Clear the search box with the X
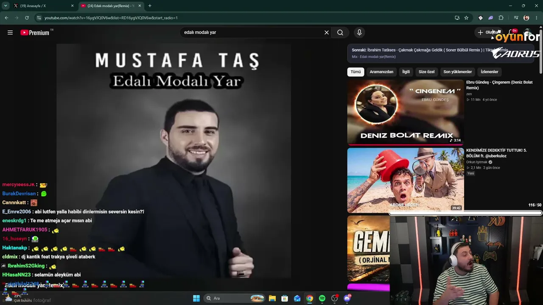Viewport: 543px width, 305px height. (x=327, y=32)
